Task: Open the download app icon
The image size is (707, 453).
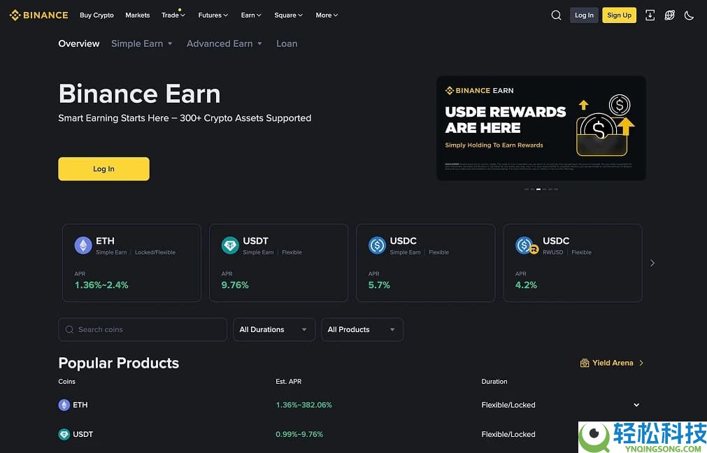Action: tap(650, 15)
